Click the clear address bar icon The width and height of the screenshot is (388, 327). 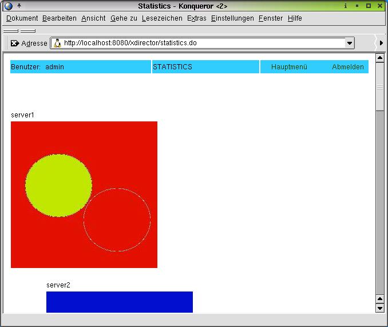pyautogui.click(x=15, y=43)
